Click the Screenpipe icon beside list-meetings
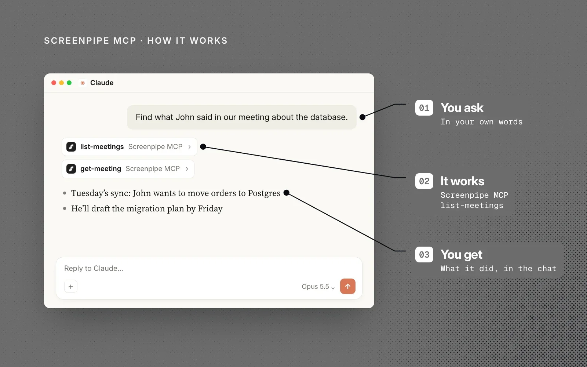587x367 pixels. 71,147
